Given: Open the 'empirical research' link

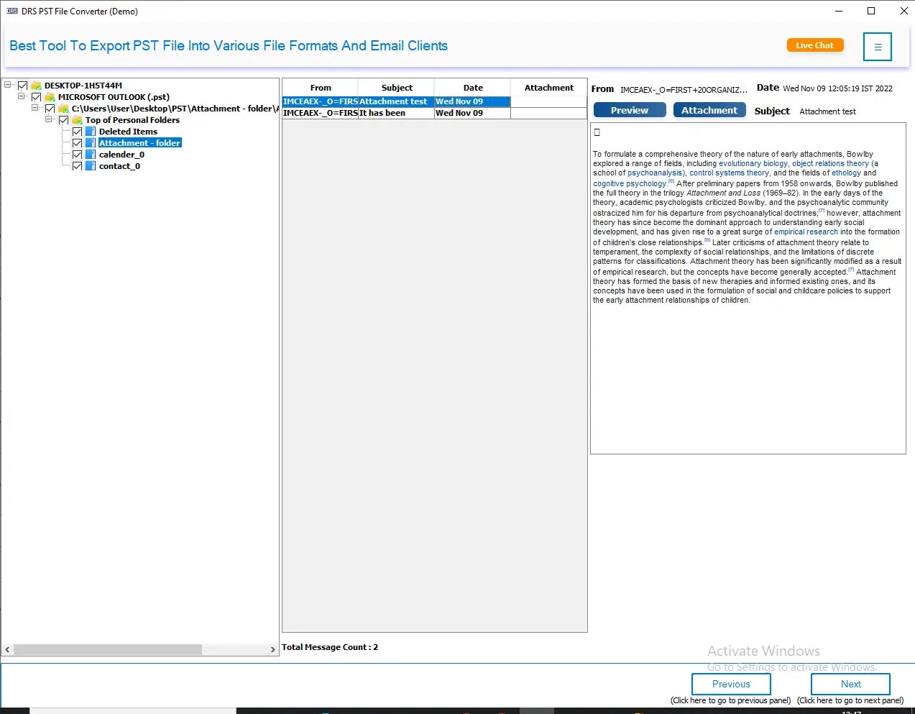Looking at the screenshot, I should [x=806, y=232].
